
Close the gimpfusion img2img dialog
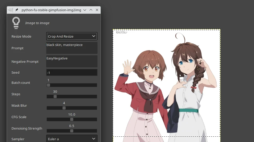point(97,10)
